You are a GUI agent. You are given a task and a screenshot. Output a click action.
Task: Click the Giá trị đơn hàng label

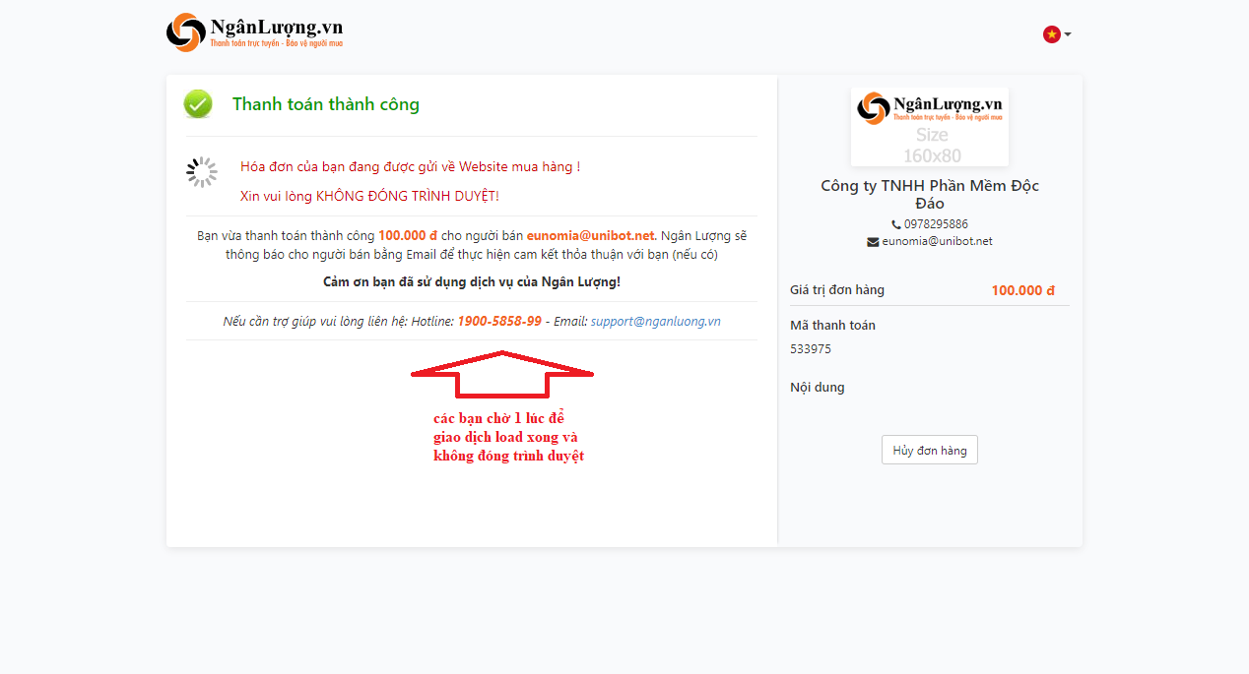837,290
